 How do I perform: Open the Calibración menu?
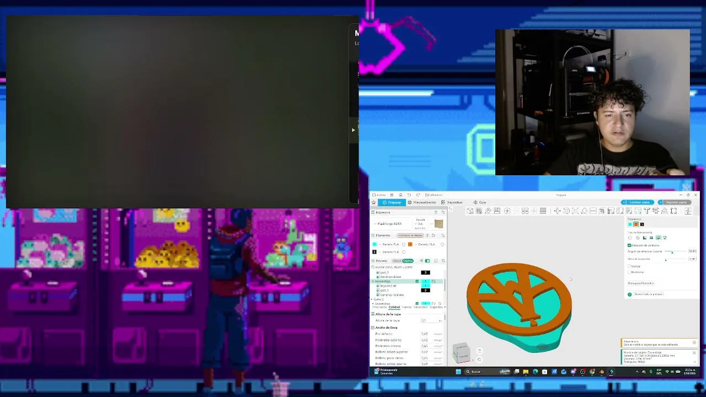[435, 195]
